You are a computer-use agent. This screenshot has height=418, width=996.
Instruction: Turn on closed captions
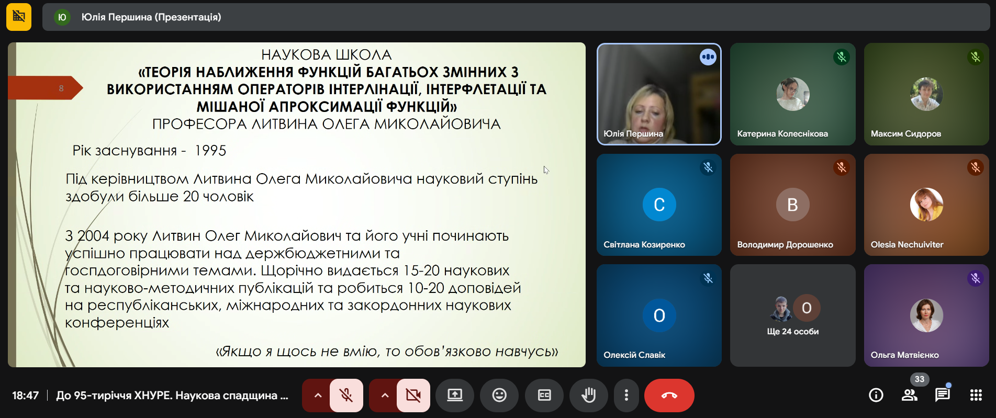pyautogui.click(x=544, y=395)
